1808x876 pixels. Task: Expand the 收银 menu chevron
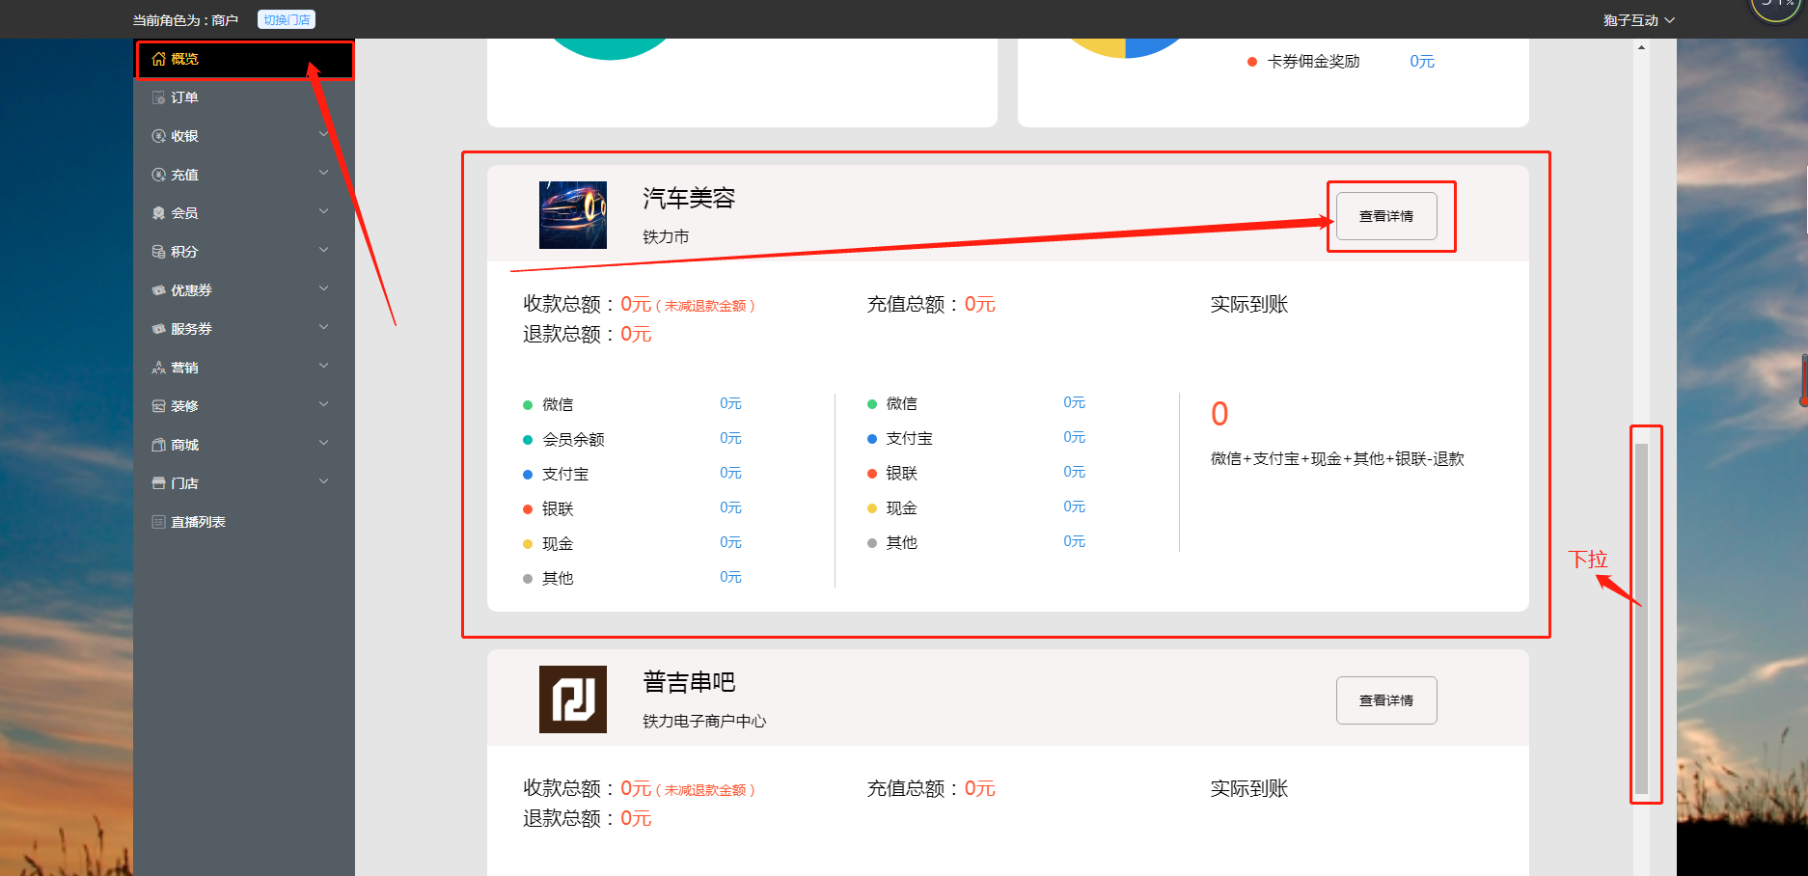[324, 134]
